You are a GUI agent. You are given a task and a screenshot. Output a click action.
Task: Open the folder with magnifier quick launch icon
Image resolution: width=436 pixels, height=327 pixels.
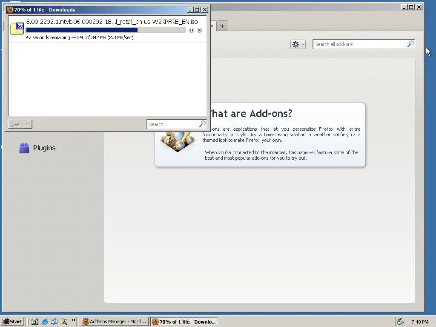click(x=64, y=321)
